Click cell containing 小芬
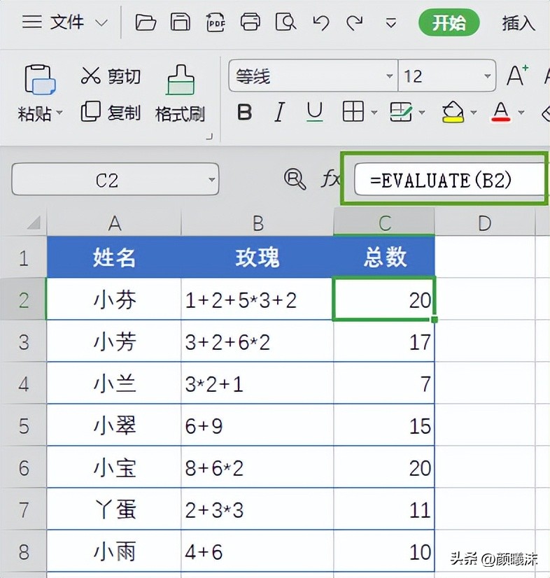Screen dimensions: 550x578 pos(114,299)
